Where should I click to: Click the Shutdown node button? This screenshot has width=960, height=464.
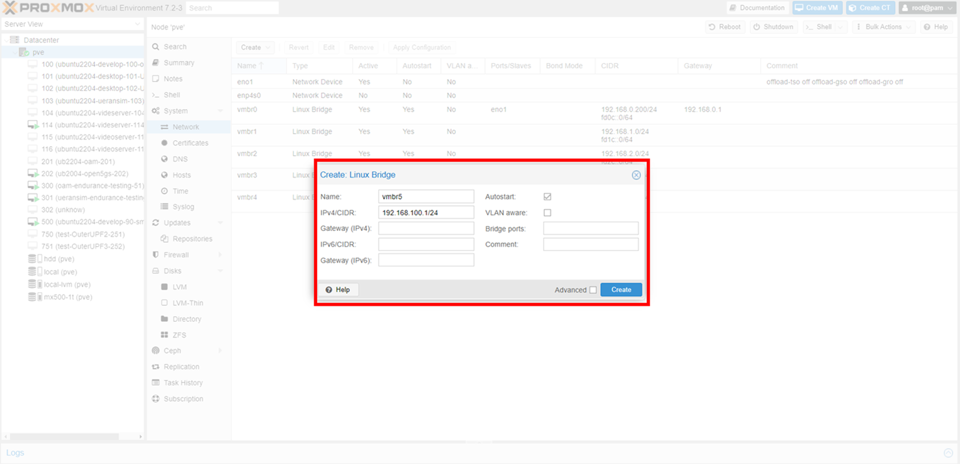tap(774, 27)
